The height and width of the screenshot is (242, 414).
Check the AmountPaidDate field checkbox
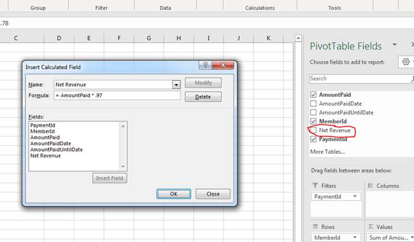pos(313,103)
